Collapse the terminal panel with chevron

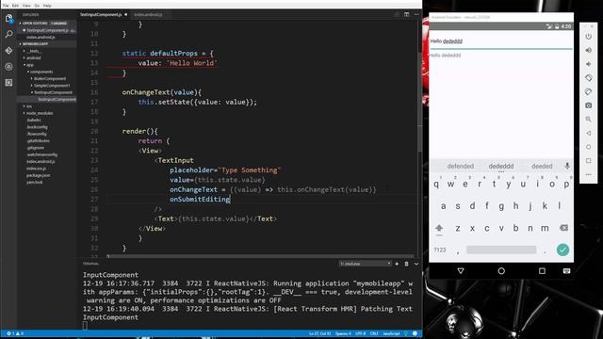tap(416, 264)
